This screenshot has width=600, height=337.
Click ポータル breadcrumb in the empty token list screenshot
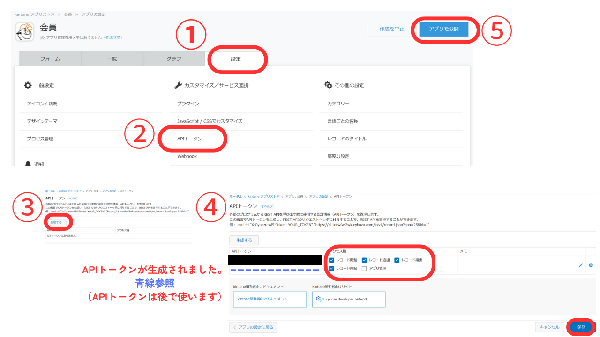click(x=50, y=191)
